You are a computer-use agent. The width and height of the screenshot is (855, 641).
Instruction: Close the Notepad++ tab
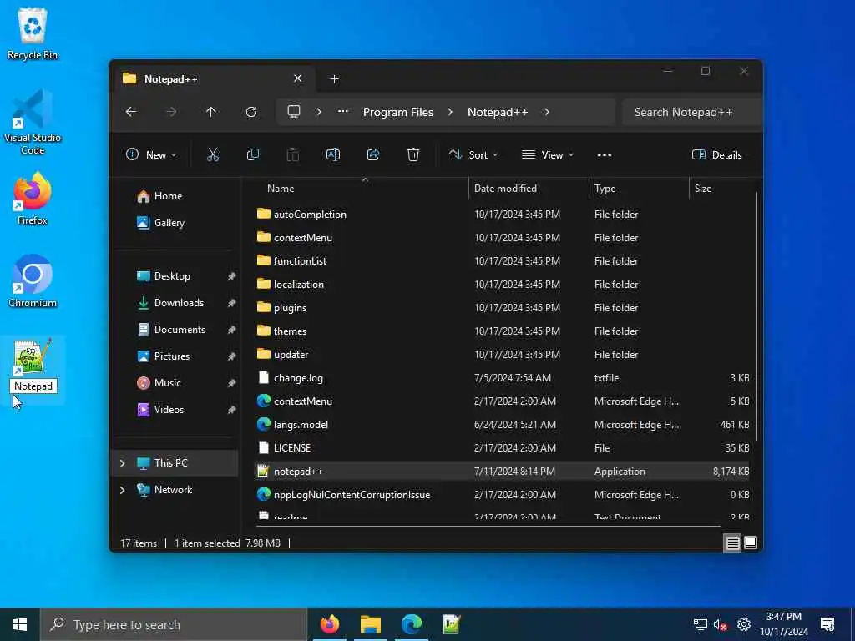298,78
